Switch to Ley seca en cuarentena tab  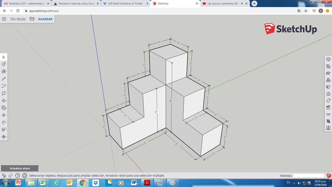coord(225,4)
